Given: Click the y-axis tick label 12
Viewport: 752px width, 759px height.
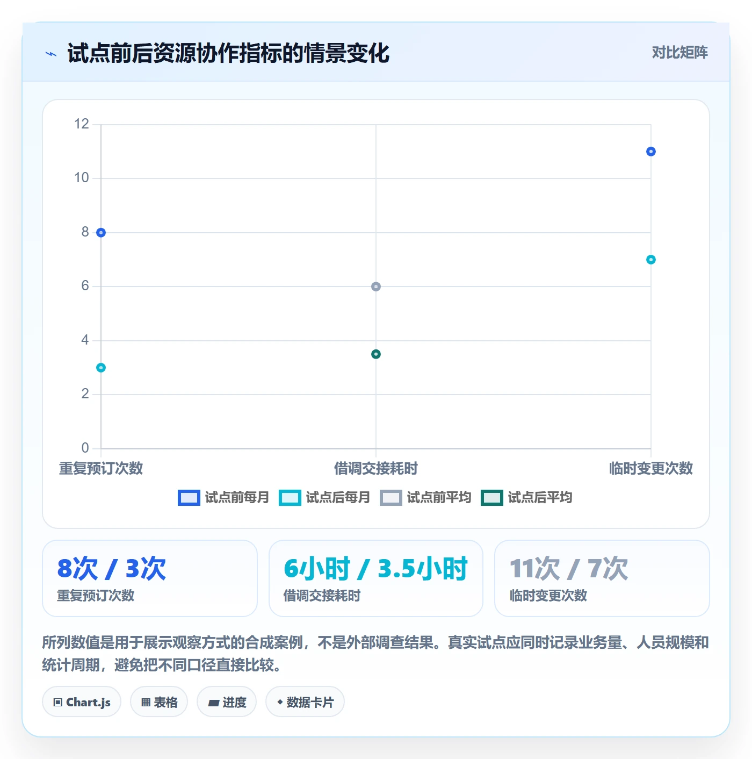Looking at the screenshot, I should (x=82, y=124).
